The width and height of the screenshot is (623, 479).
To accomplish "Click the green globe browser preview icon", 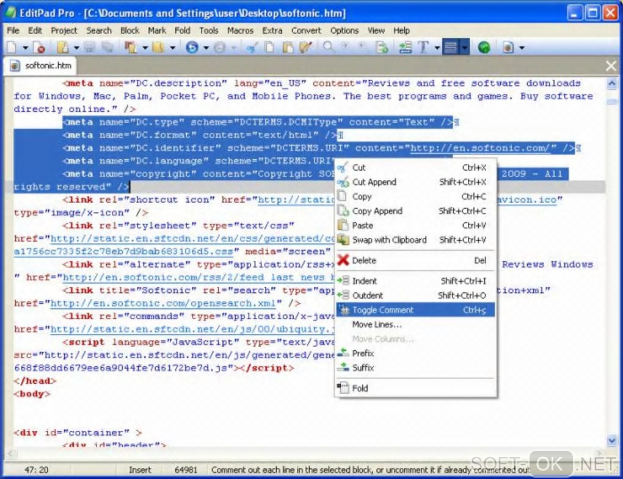I will [484, 48].
